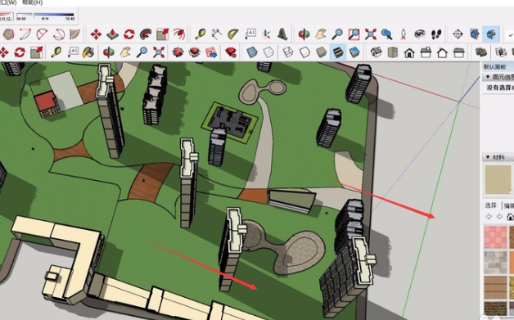Go to materials home folder
The height and width of the screenshot is (320, 514).
pyautogui.click(x=510, y=217)
